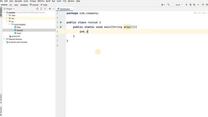Run main method from the line 4 gutter arrow
This screenshot has width=208, height=117.
coord(61,27)
